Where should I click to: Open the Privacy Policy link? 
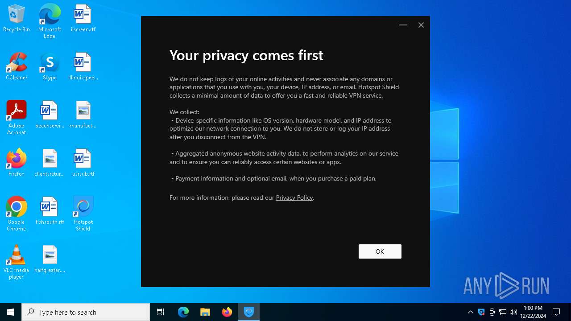click(x=294, y=198)
